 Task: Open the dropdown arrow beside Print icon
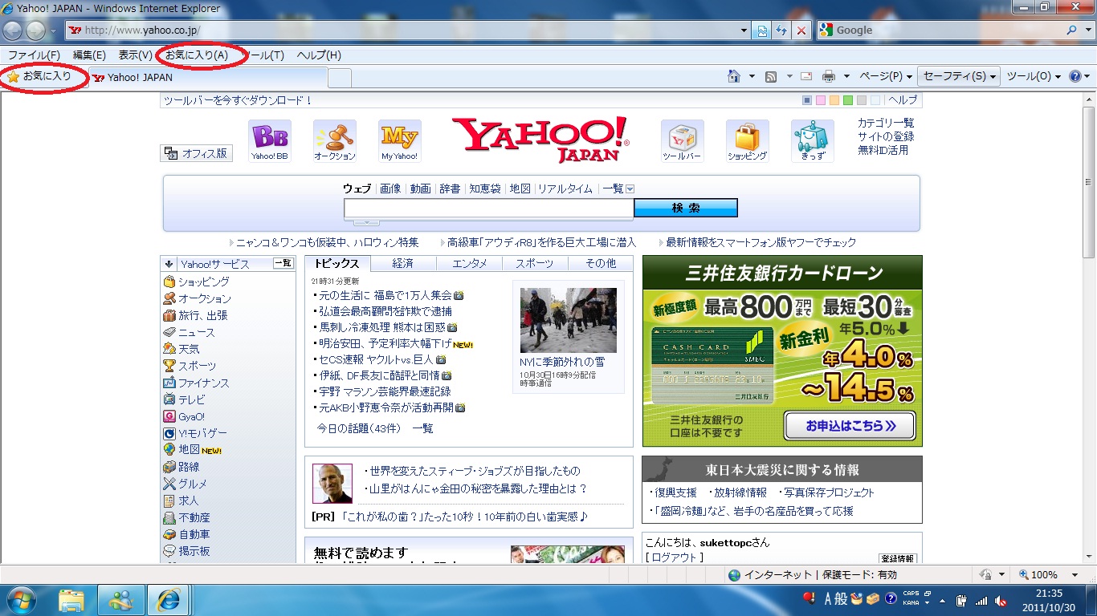click(x=846, y=77)
